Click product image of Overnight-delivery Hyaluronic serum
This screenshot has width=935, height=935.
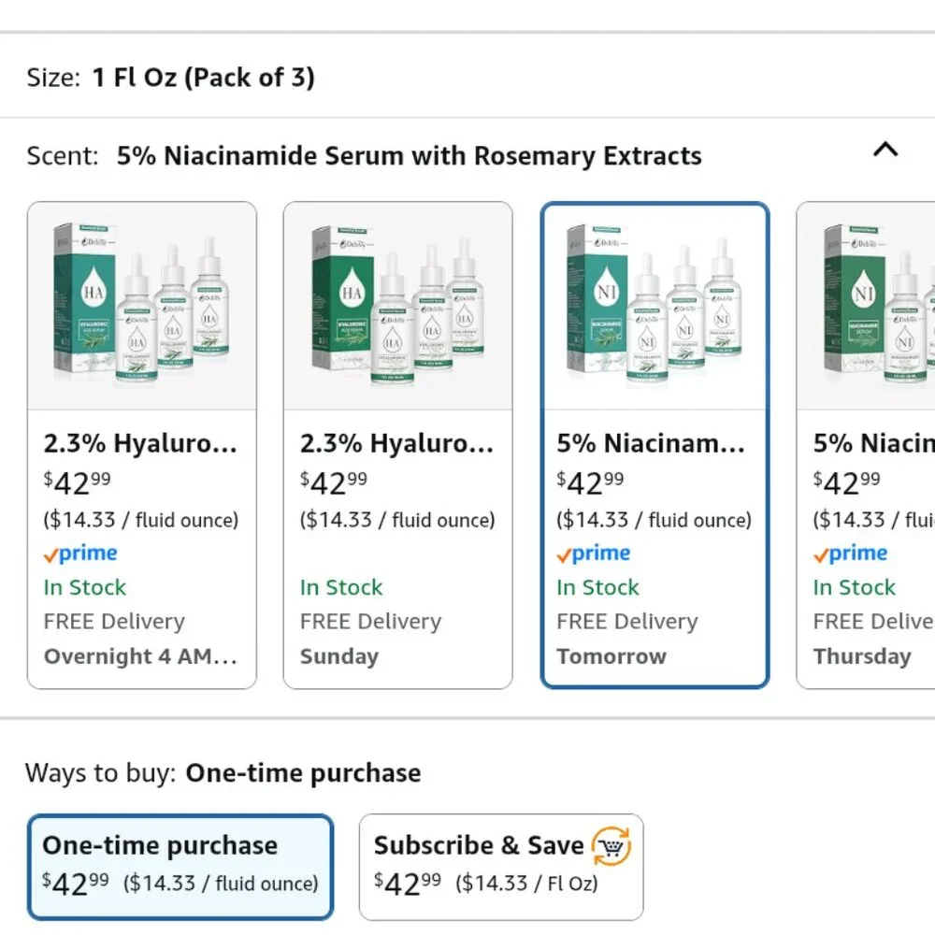pyautogui.click(x=142, y=307)
